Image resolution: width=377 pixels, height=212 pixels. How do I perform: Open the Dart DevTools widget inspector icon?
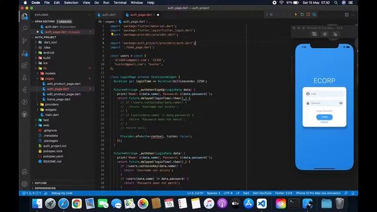coord(314,14)
